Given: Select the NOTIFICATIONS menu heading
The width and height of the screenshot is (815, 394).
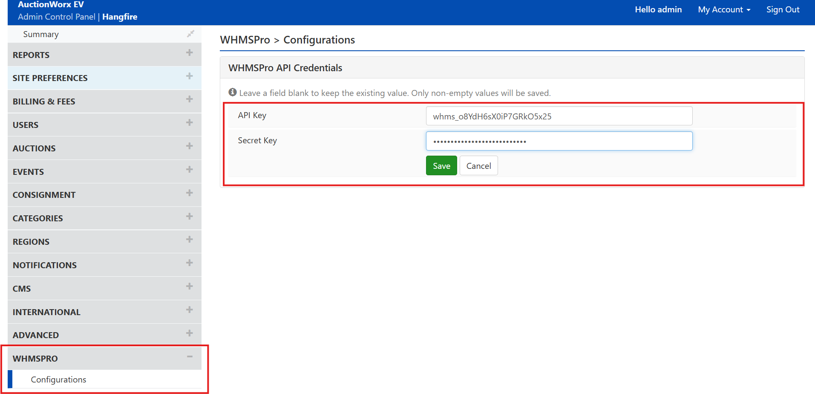Looking at the screenshot, I should tap(45, 265).
